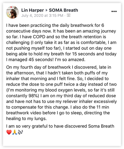Click the group audience icon beside timestamp

(69, 15)
